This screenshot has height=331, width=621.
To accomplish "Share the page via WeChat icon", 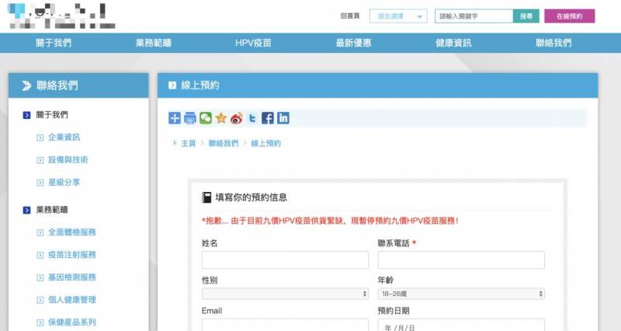I will pos(206,118).
